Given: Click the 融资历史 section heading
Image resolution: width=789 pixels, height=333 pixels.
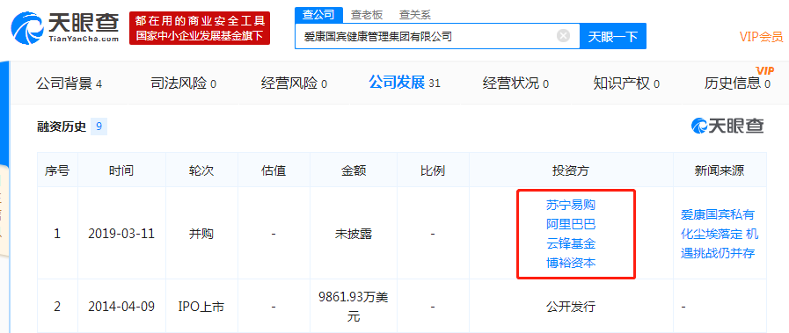Looking at the screenshot, I should pyautogui.click(x=62, y=127).
